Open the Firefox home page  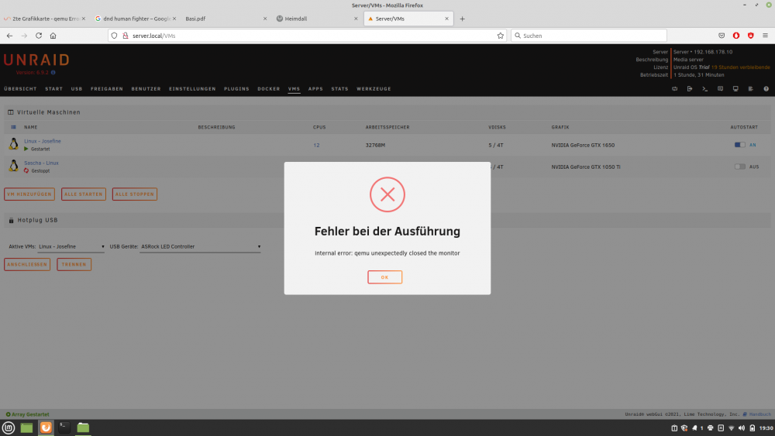click(53, 36)
